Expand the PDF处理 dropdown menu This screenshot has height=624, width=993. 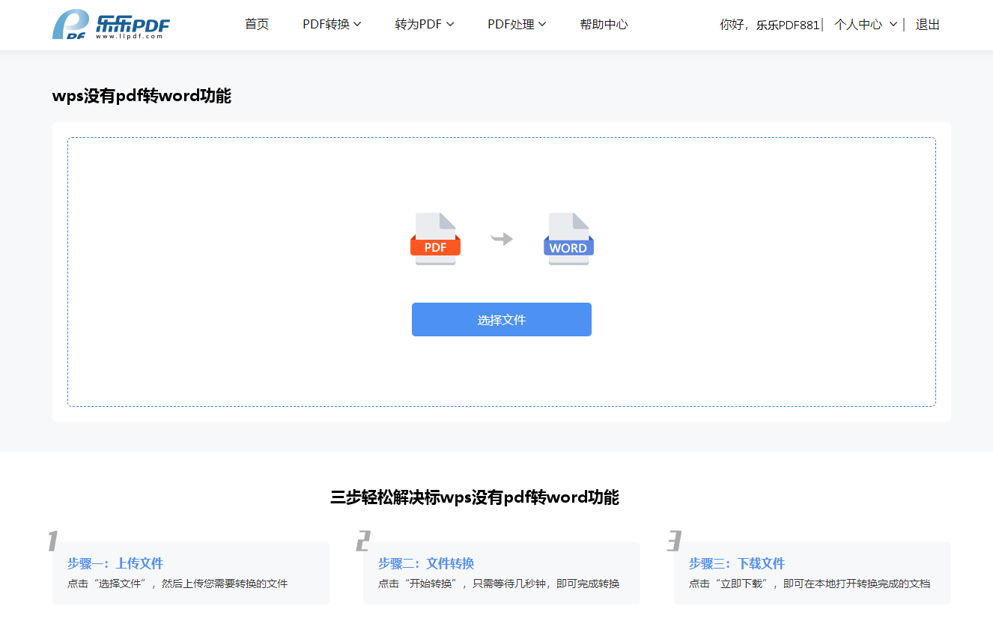click(517, 25)
